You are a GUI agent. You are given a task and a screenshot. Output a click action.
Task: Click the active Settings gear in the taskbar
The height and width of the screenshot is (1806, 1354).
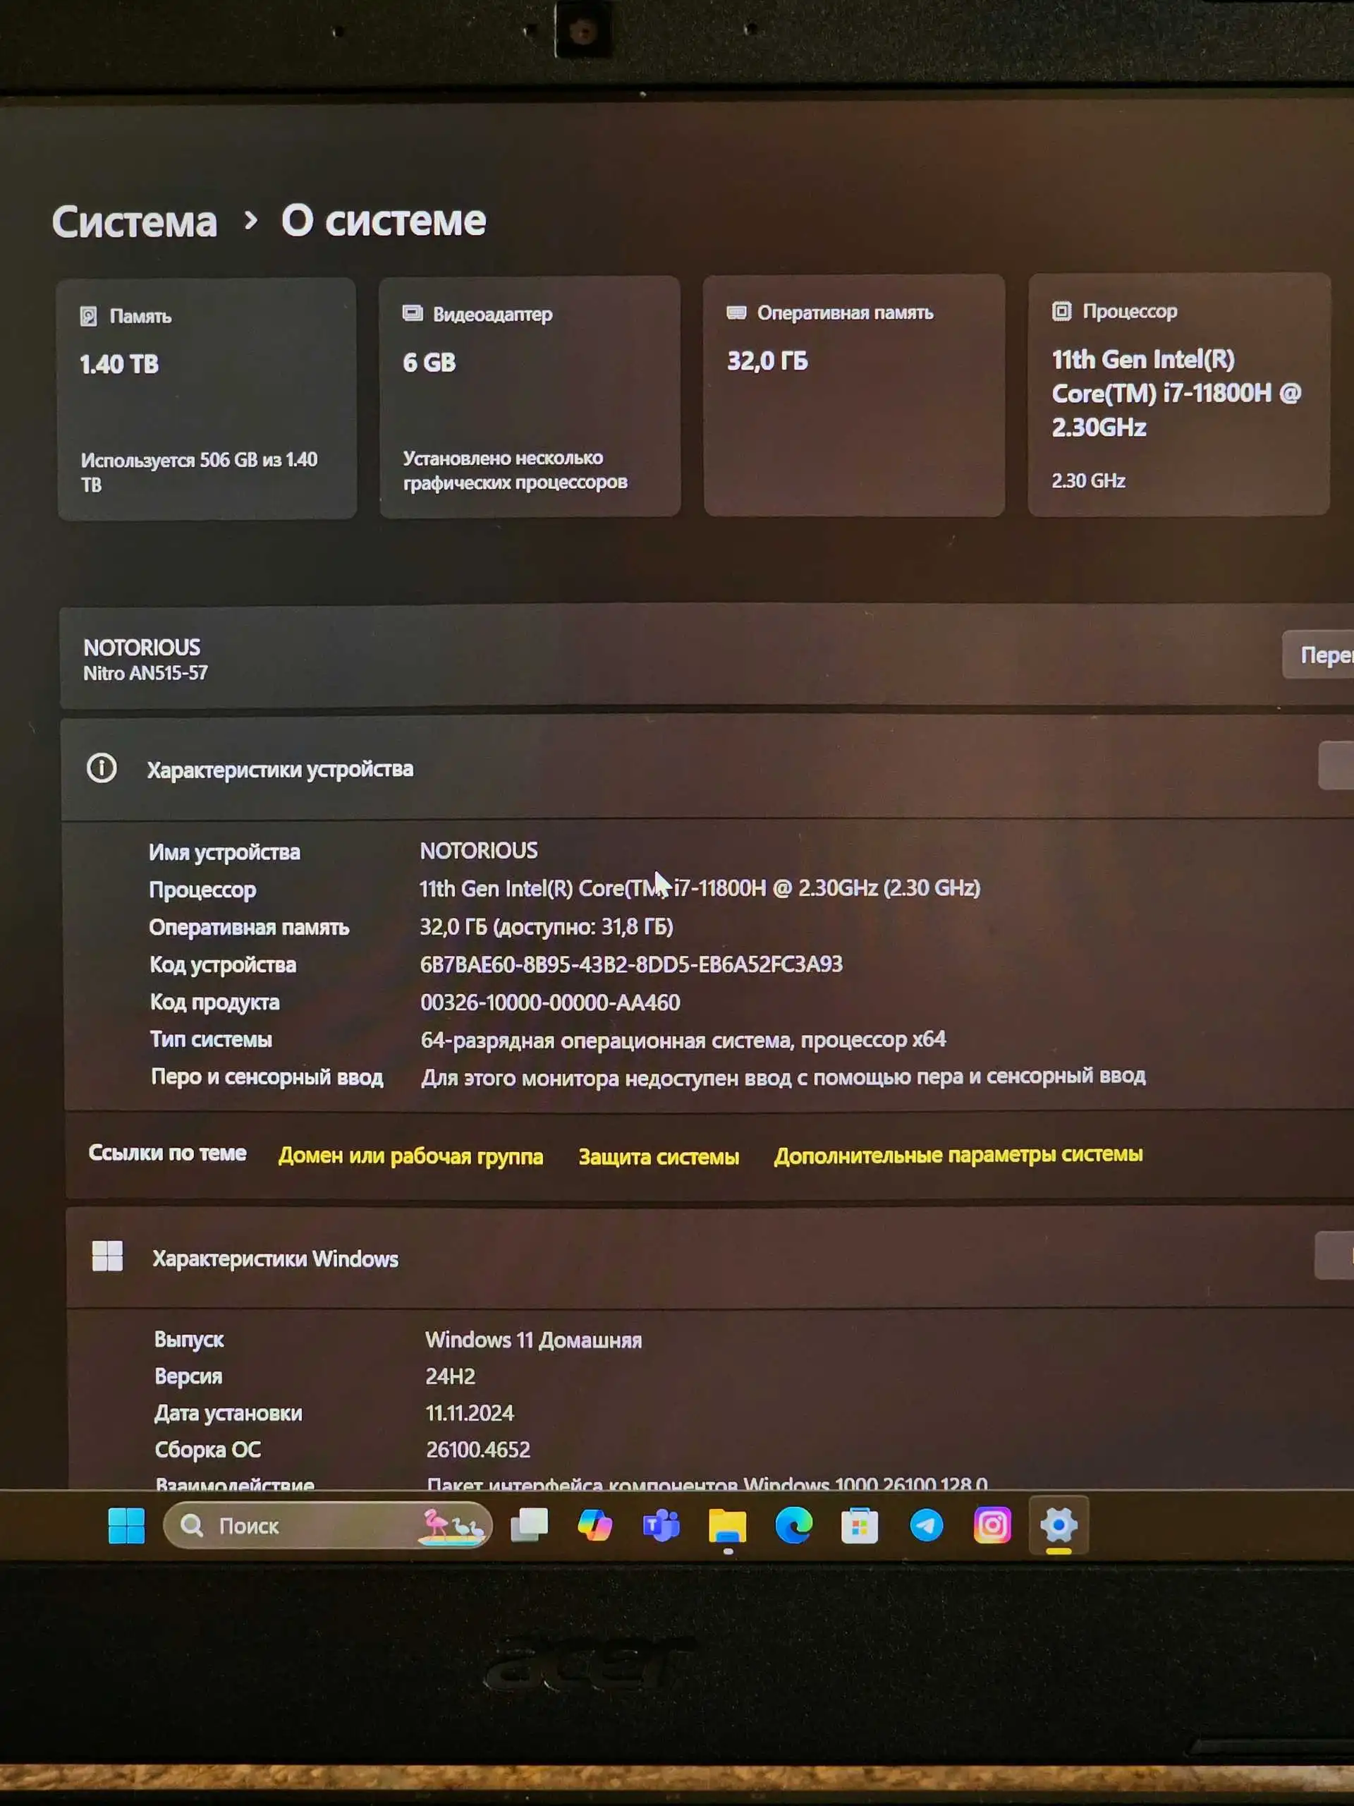[x=1059, y=1525]
